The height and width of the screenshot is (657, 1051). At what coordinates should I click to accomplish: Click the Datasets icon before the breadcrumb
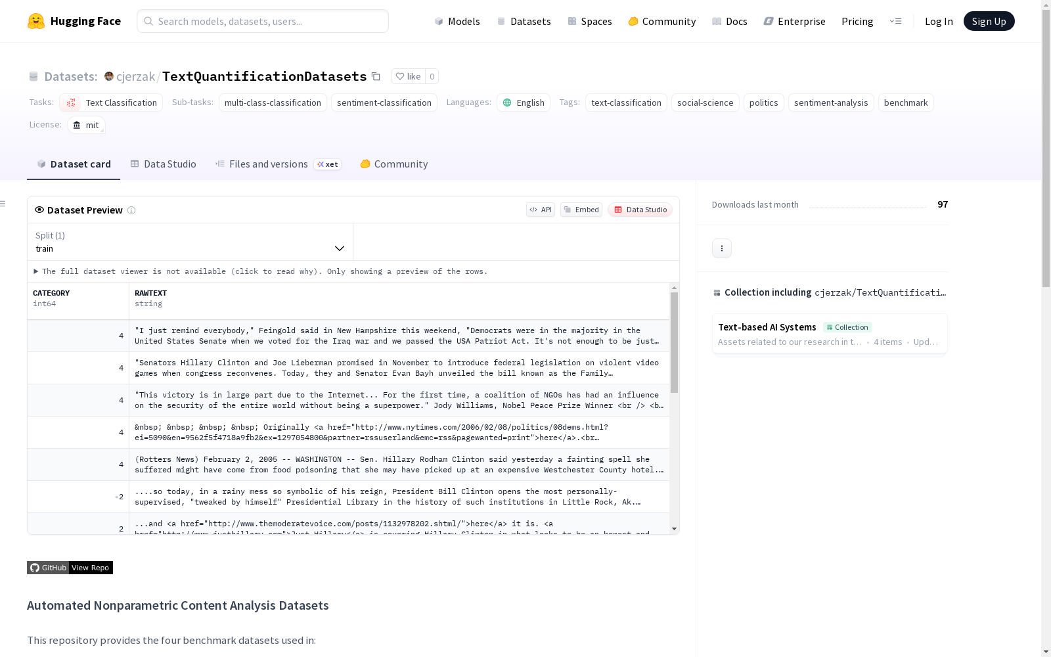[34, 76]
